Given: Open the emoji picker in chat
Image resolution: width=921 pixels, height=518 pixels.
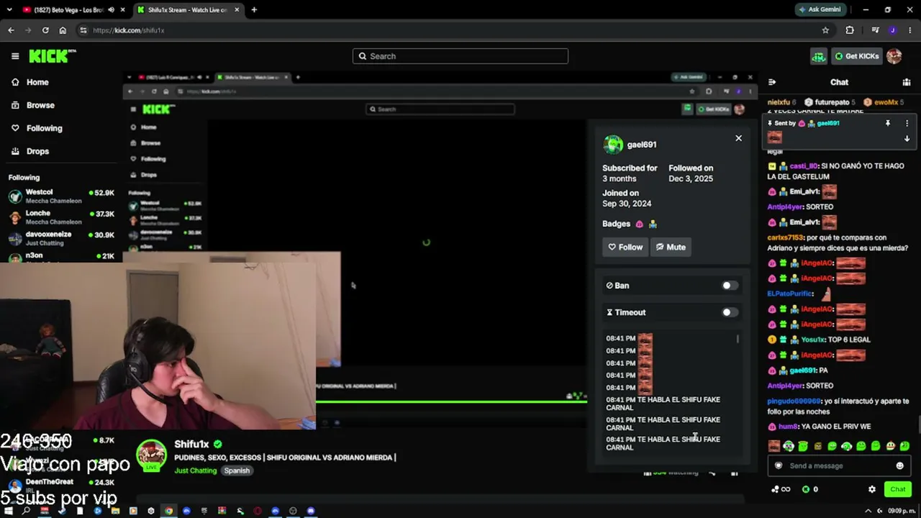Looking at the screenshot, I should tap(899, 465).
